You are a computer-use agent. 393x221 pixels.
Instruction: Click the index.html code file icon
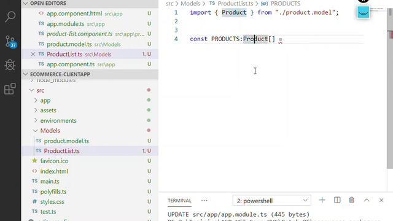pyautogui.click(x=34, y=171)
